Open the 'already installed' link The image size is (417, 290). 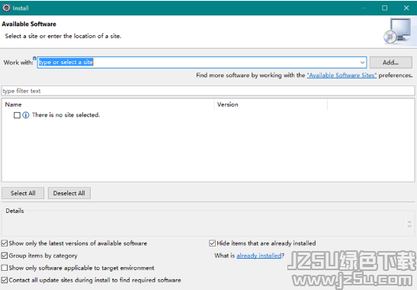pos(259,256)
